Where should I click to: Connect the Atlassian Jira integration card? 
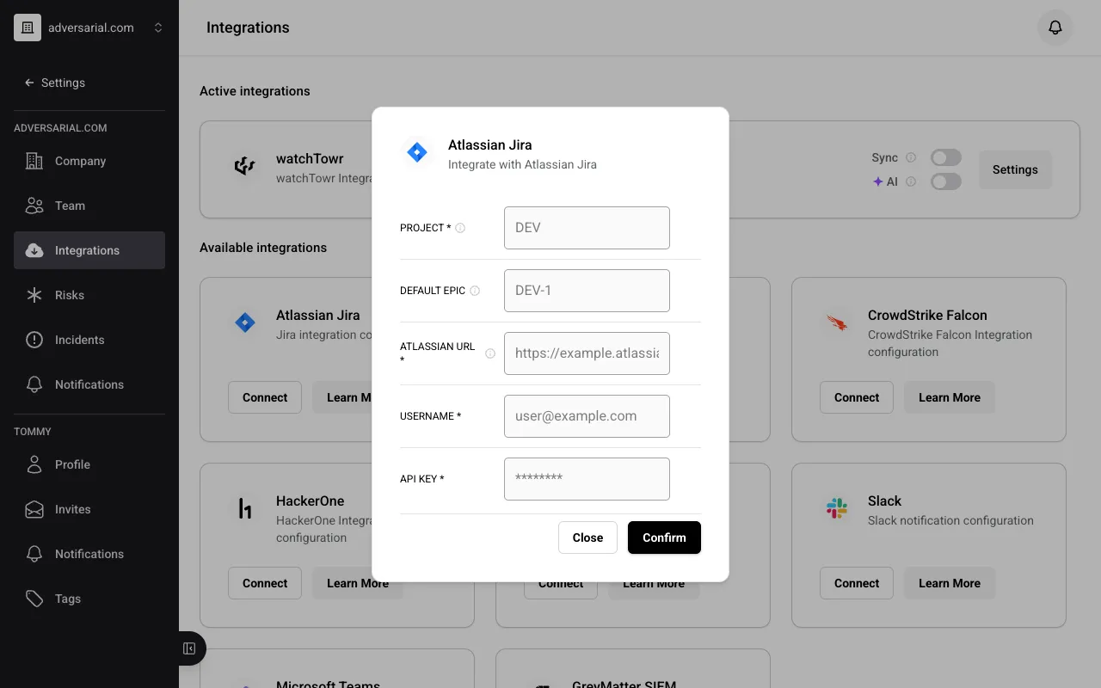pos(265,397)
